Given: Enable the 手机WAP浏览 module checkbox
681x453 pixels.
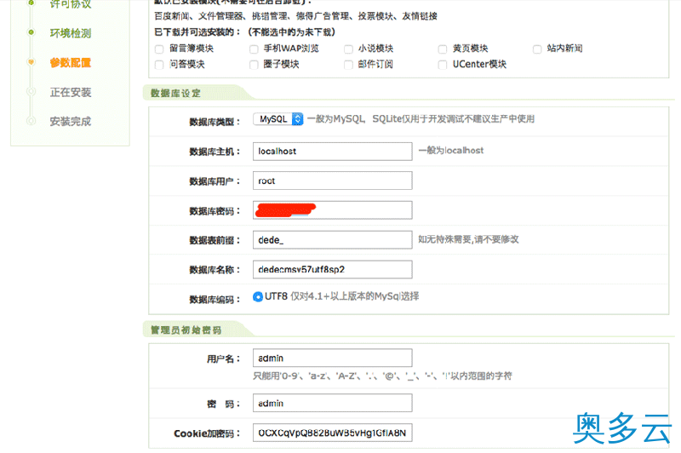Looking at the screenshot, I should (x=254, y=49).
